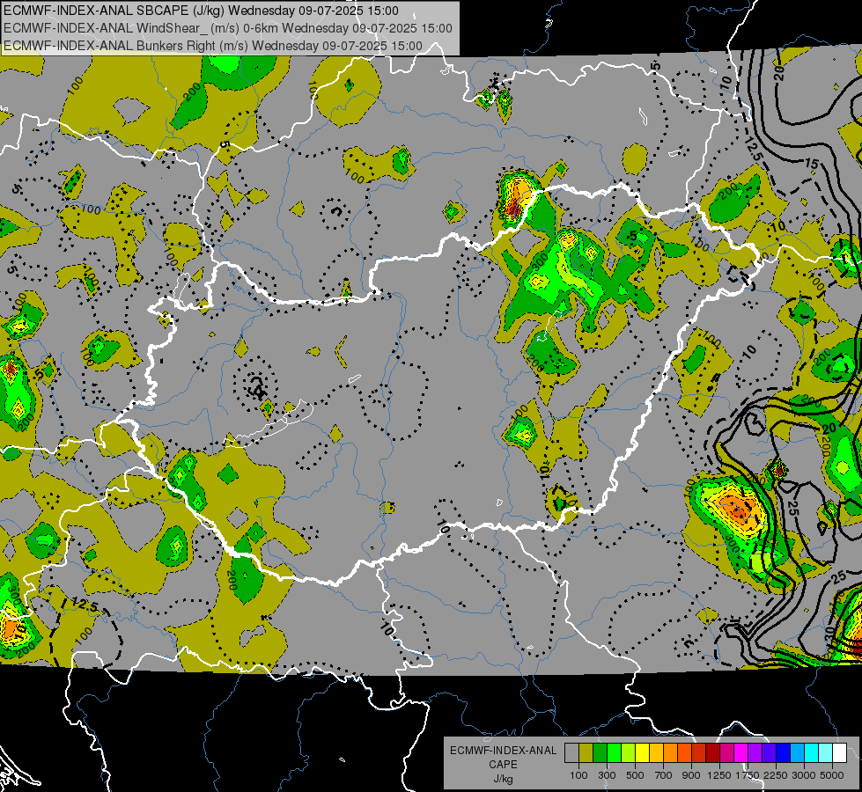Click the dark red legend swatch
Screen dimensions: 862x792
point(713,753)
